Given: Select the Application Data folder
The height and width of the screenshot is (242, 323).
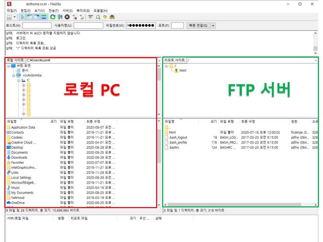Looking at the screenshot, I should [x=23, y=127].
